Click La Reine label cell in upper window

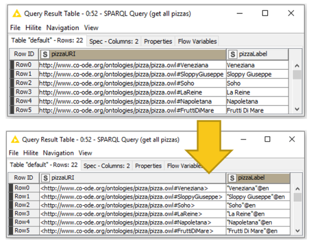coord(257,92)
